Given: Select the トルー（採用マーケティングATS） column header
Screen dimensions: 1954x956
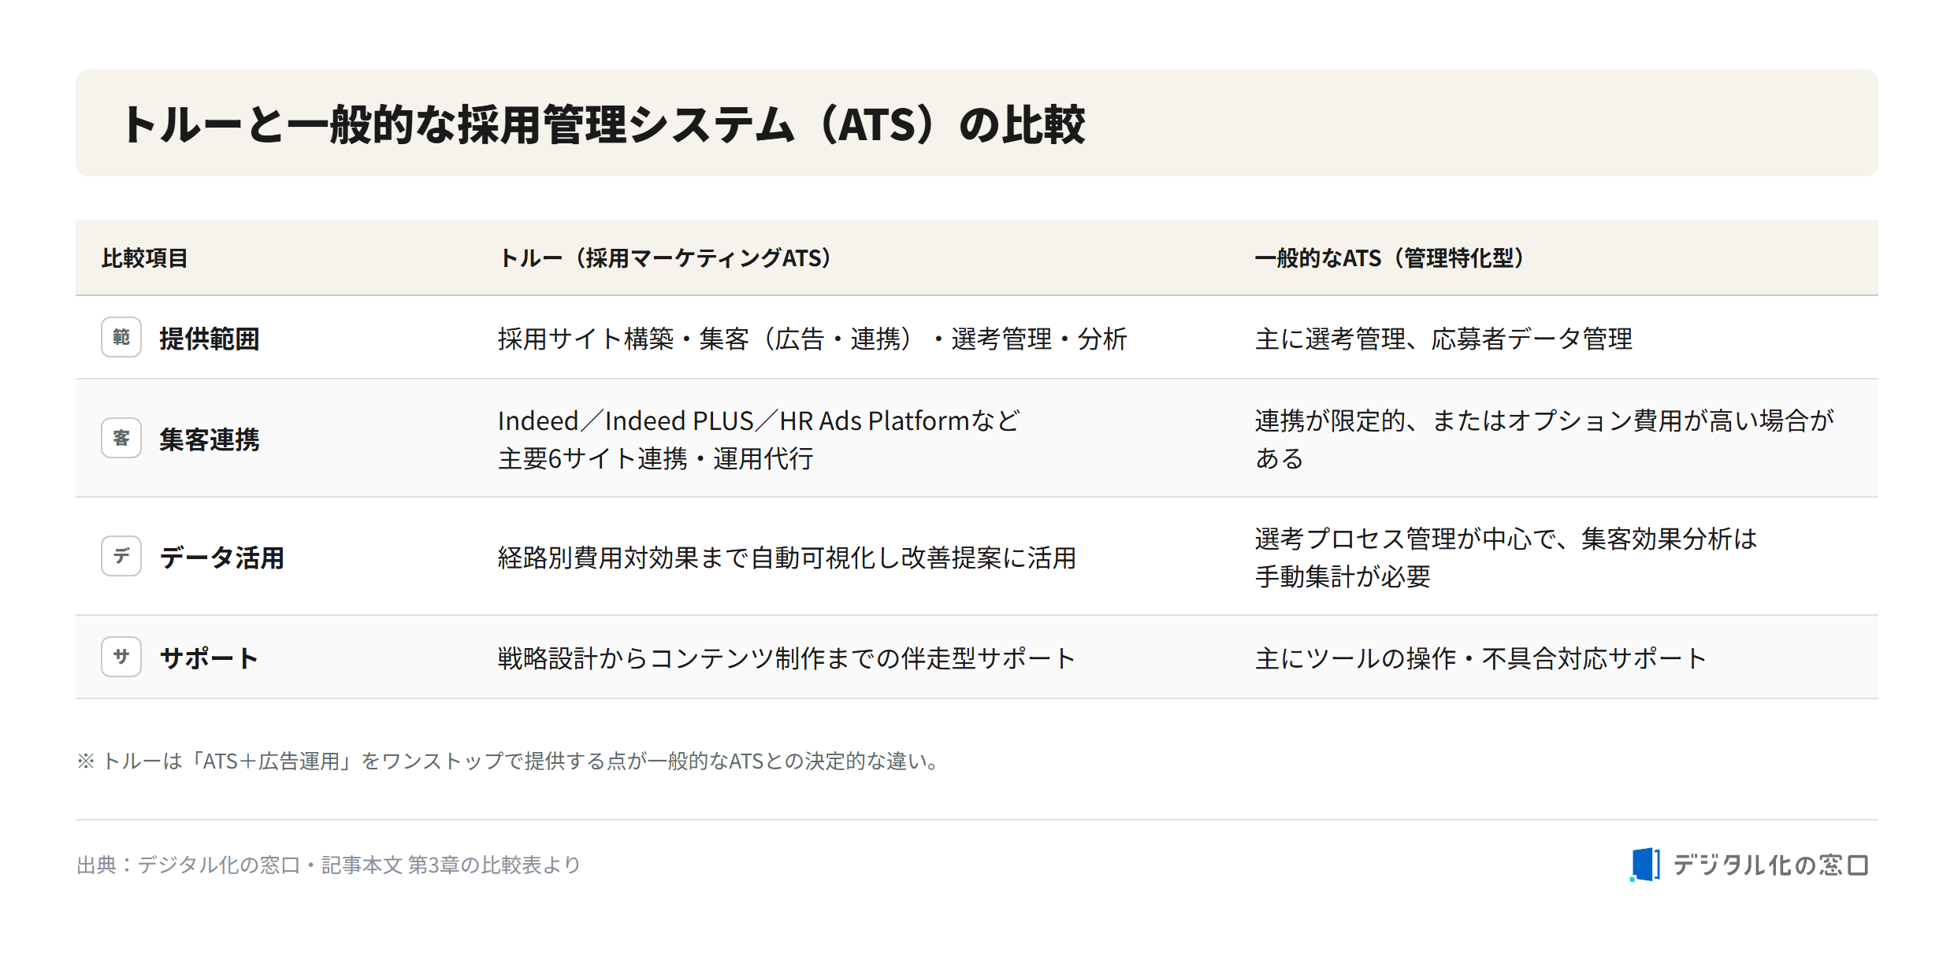Looking at the screenshot, I should pyautogui.click(x=667, y=258).
